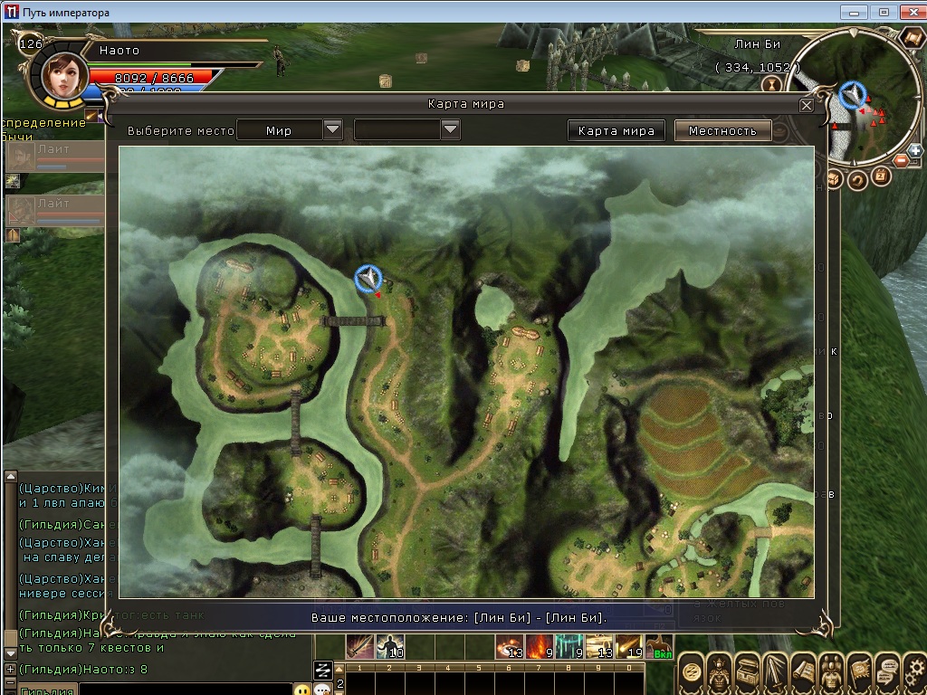927x695 pixels.
Task: Click the chat input field
Action: 186,689
